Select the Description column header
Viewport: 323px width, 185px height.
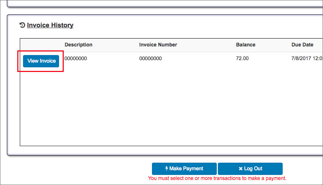point(78,45)
